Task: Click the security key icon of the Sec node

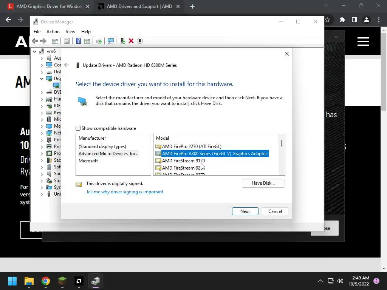Action: 49,160
